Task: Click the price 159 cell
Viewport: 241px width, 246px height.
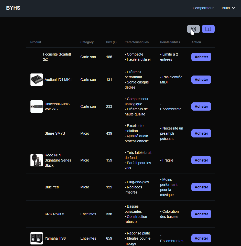Action: 109,160
